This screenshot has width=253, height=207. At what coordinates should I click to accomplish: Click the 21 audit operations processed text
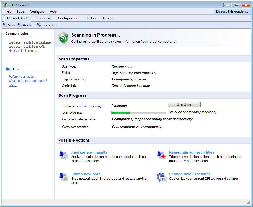192,112
